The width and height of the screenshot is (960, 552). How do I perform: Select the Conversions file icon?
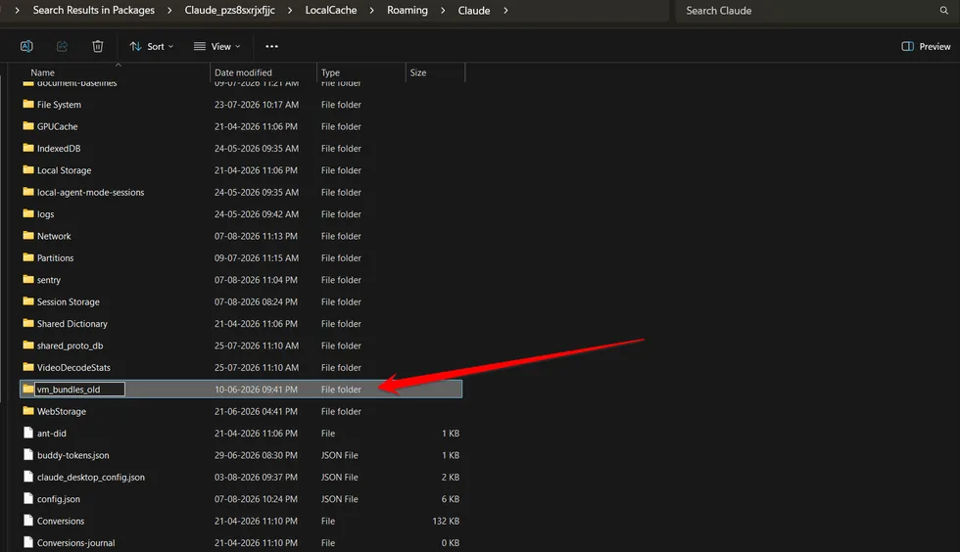tap(28, 521)
